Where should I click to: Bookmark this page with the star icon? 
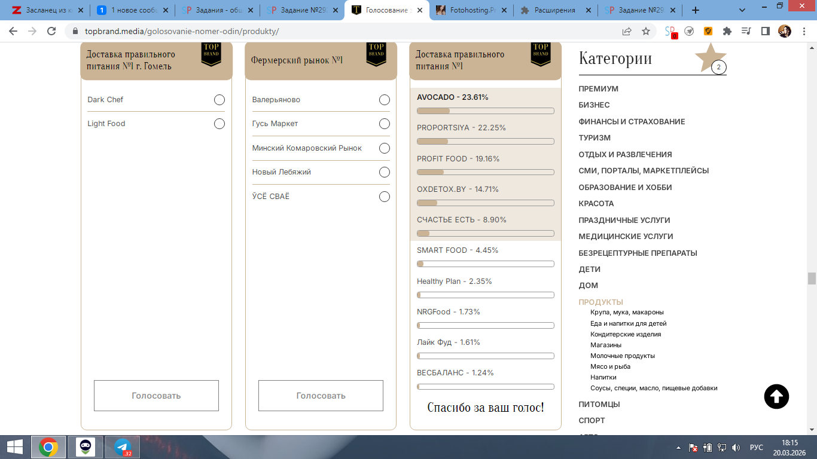pos(646,32)
